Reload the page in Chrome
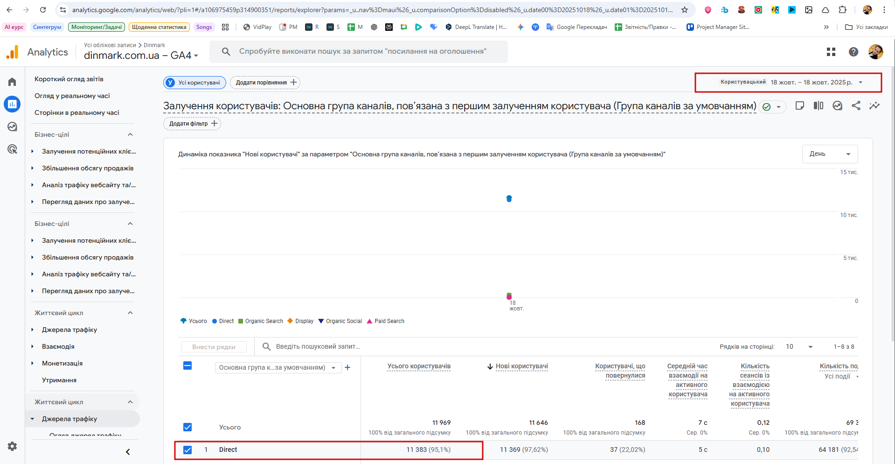The width and height of the screenshot is (895, 464). (43, 10)
